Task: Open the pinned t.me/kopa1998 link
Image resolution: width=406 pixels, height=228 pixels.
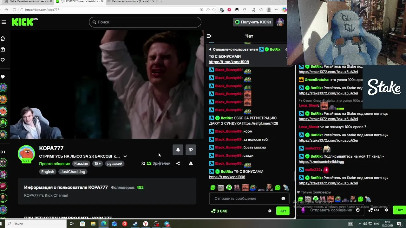Action: pyautogui.click(x=229, y=62)
